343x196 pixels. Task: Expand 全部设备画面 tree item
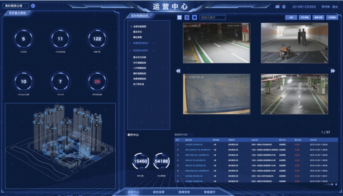point(140,26)
